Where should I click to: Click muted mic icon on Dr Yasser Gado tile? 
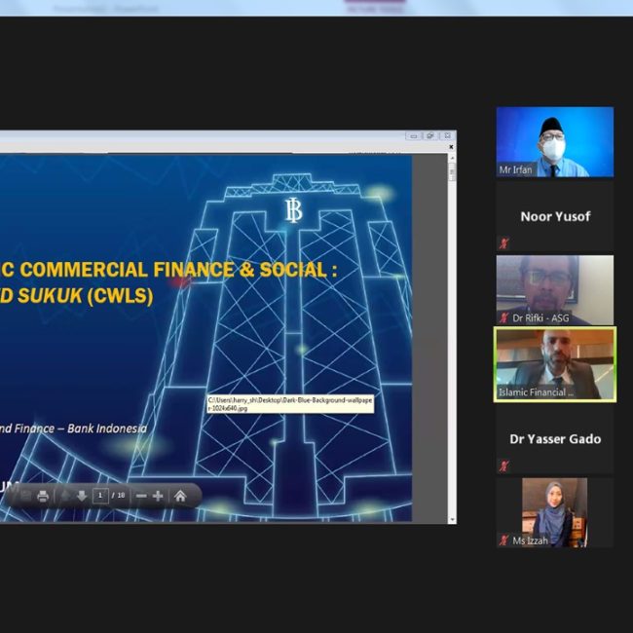[504, 465]
